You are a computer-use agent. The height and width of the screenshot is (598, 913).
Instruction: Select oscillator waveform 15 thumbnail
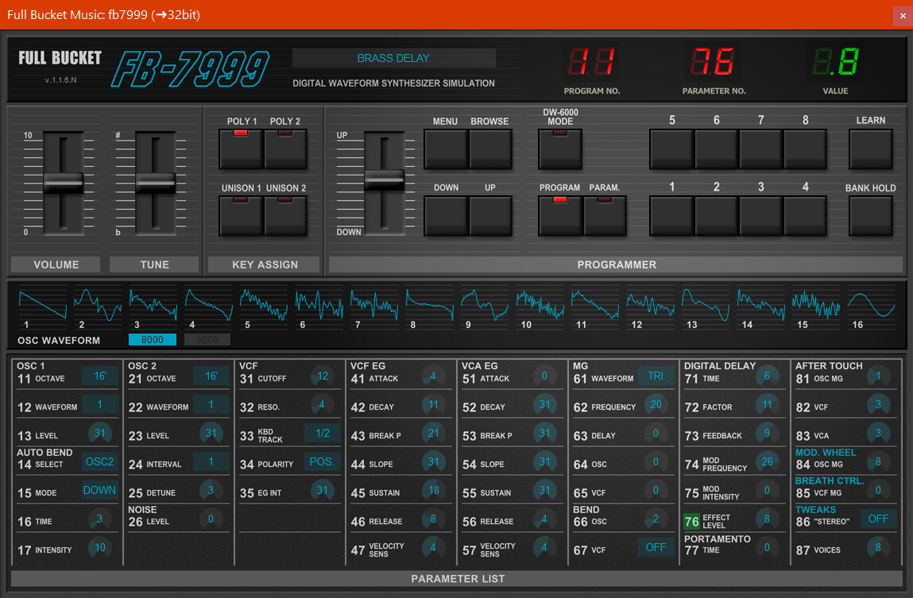click(816, 306)
